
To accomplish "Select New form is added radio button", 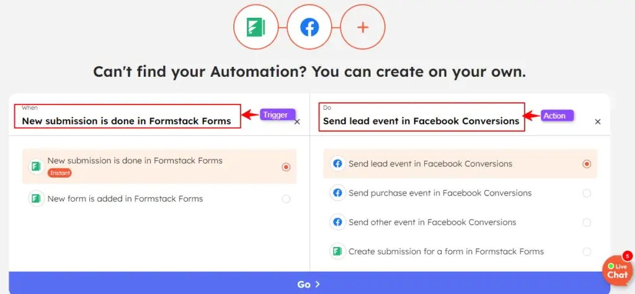I will pos(286,199).
